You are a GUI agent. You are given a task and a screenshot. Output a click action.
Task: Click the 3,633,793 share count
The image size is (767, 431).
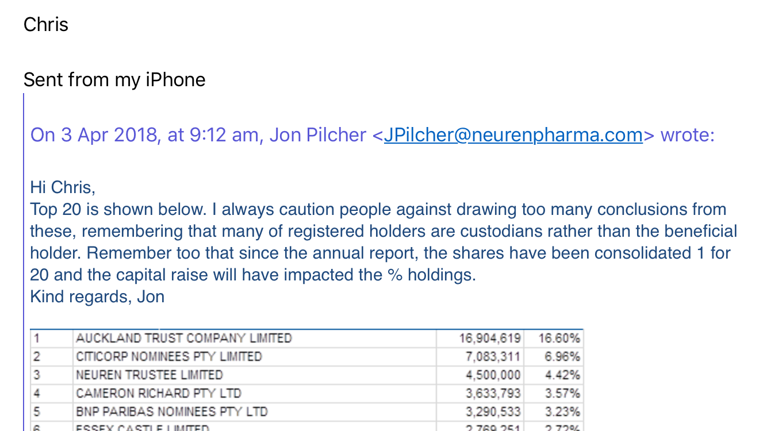click(493, 393)
